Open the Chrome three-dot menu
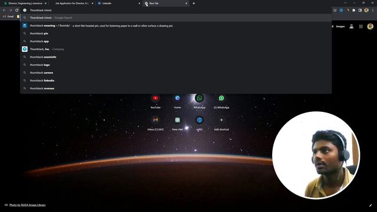The image size is (377, 212). [x=373, y=11]
